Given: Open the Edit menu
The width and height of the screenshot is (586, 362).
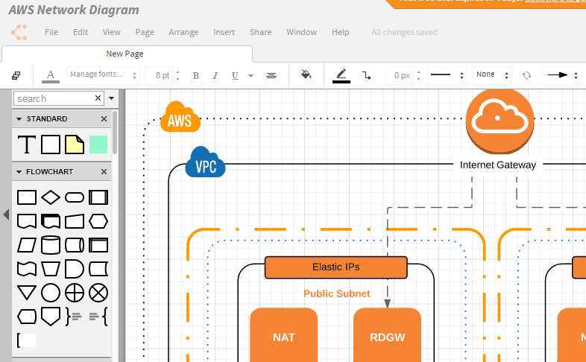Looking at the screenshot, I should coord(81,32).
